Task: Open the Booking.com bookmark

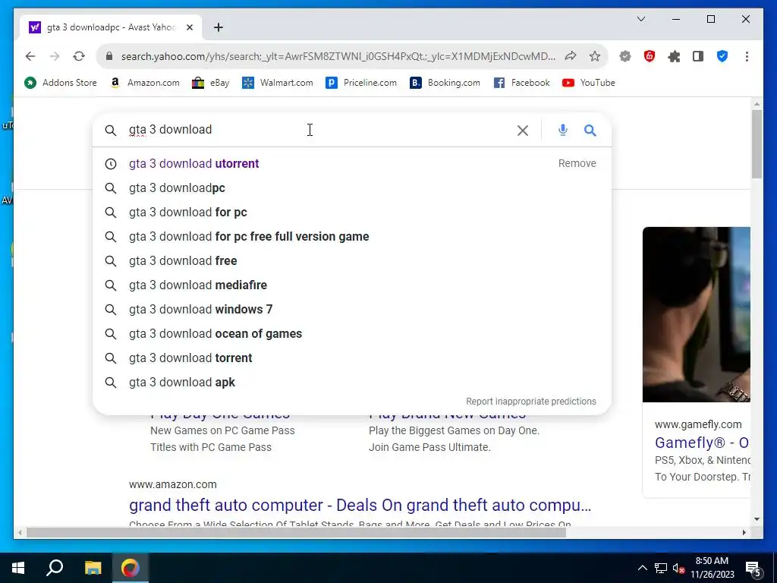Action: coord(445,83)
